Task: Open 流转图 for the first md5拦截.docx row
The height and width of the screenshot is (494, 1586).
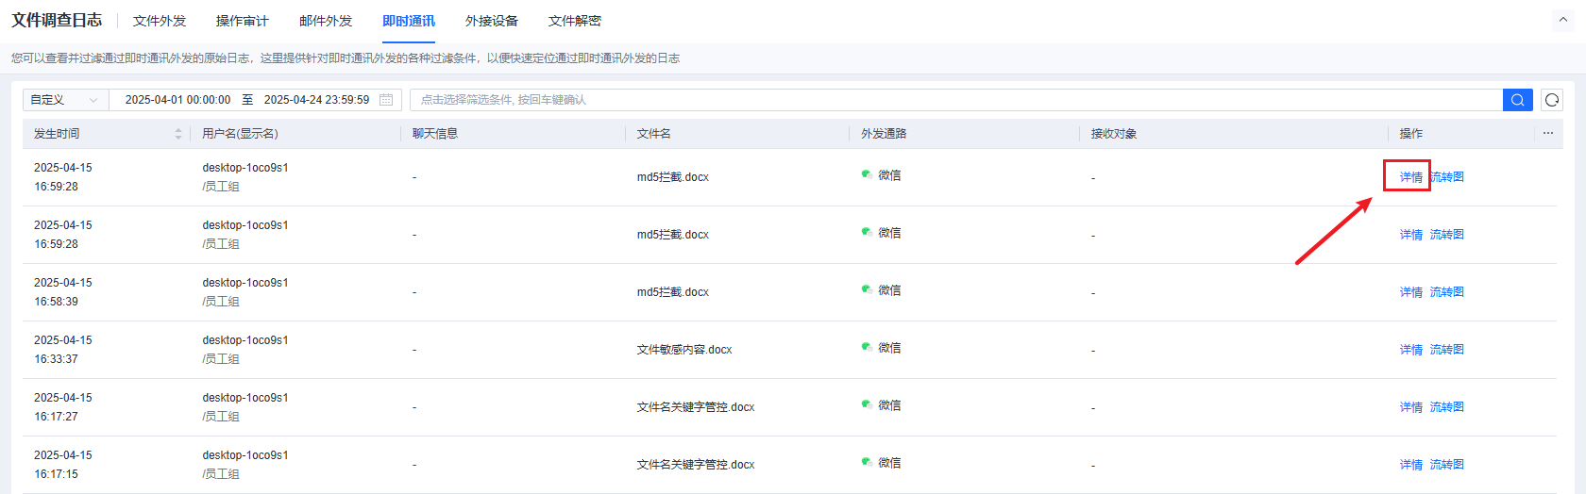Action: point(1447,177)
